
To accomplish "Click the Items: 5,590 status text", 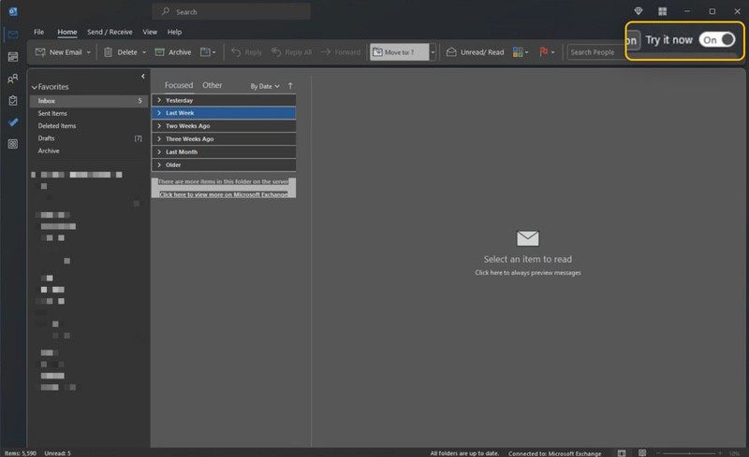I will (x=21, y=453).
